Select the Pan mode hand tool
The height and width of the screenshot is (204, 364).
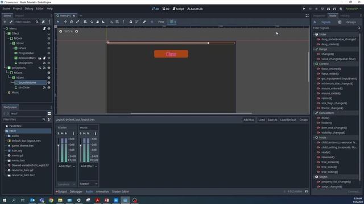click(97, 22)
